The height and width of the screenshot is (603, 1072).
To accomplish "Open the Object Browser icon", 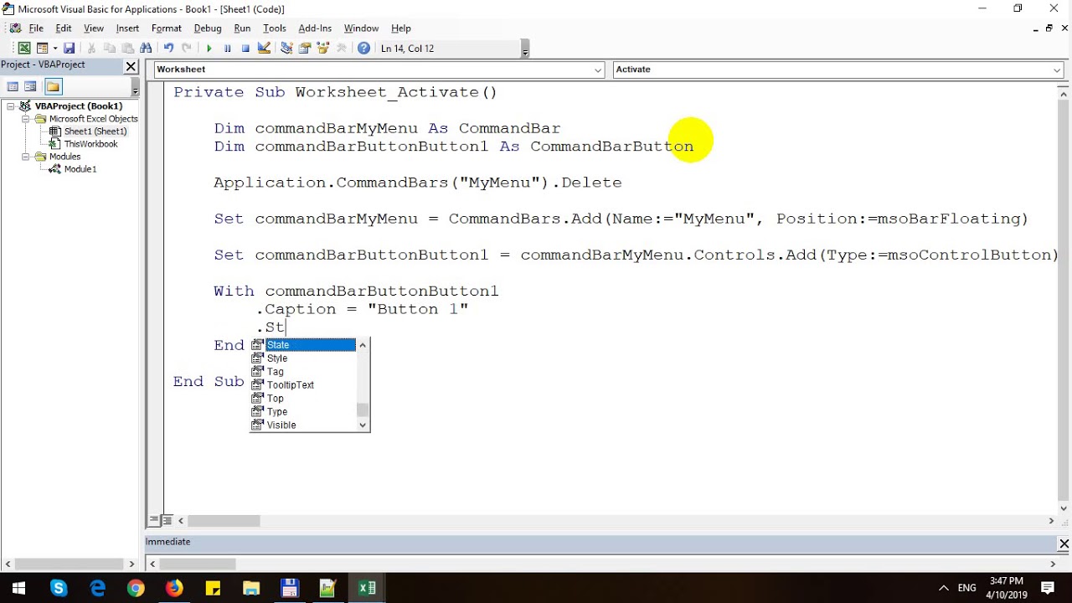I will click(x=323, y=49).
